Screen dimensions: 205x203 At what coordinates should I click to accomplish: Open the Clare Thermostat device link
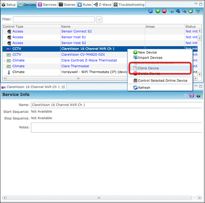[x=75, y=66]
